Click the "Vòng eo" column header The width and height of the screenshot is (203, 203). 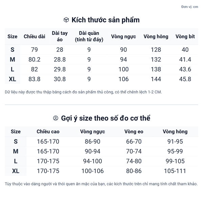(134, 132)
